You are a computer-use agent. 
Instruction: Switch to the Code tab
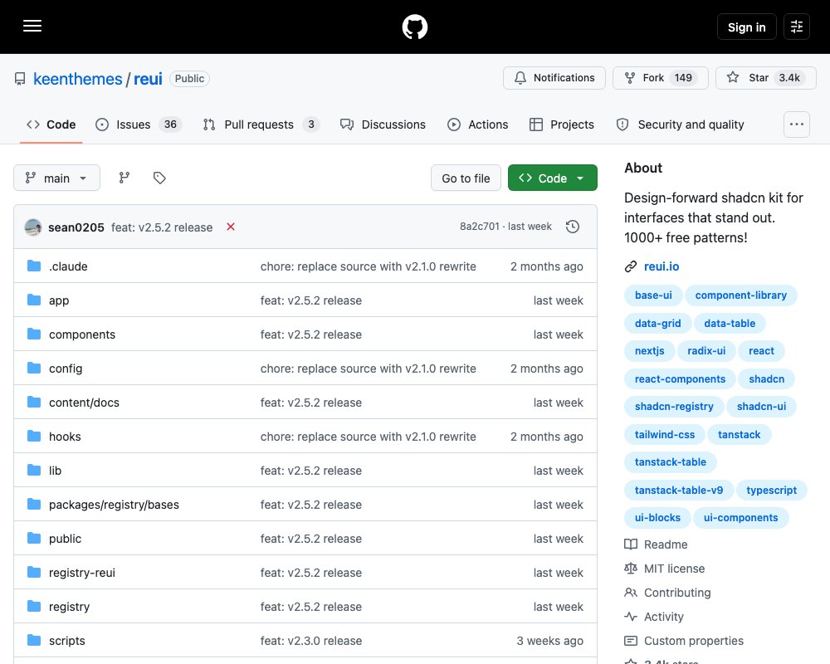[x=51, y=124]
